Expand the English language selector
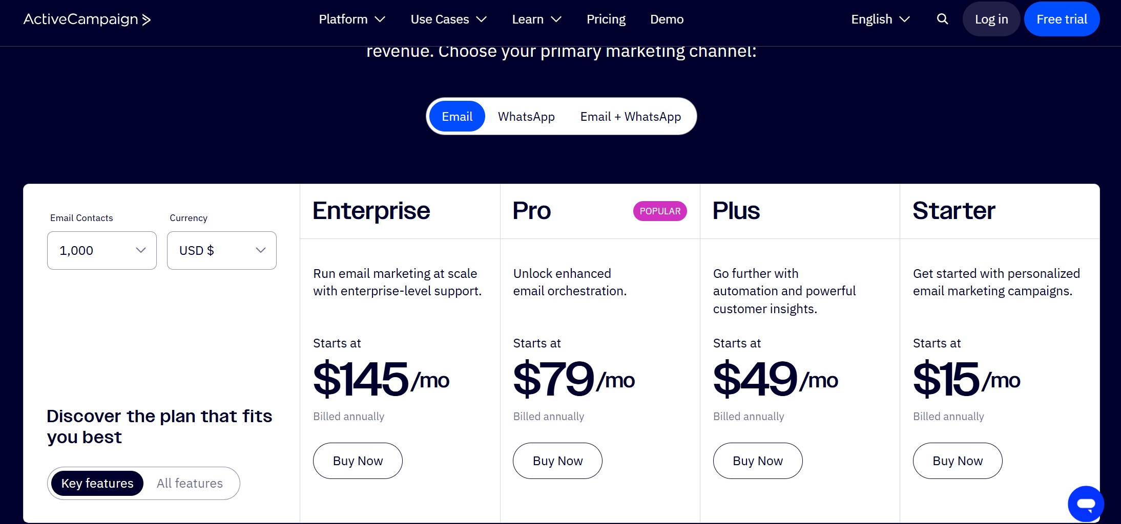1121x524 pixels. pyautogui.click(x=880, y=19)
